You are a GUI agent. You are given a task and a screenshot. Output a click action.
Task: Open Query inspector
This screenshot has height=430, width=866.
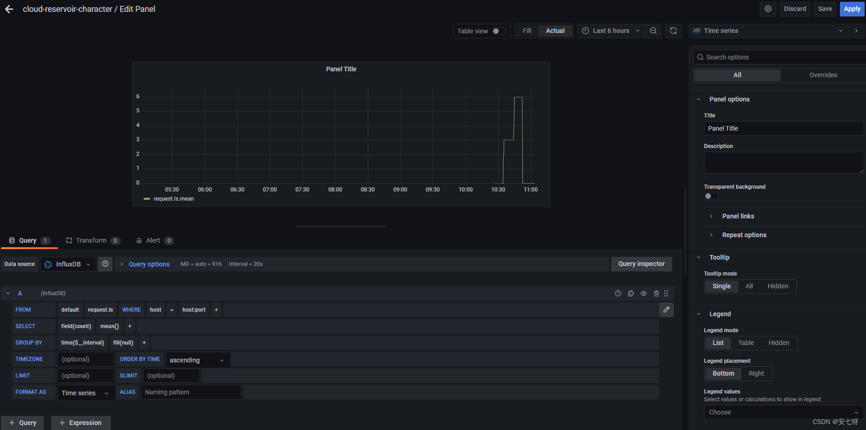[641, 264]
